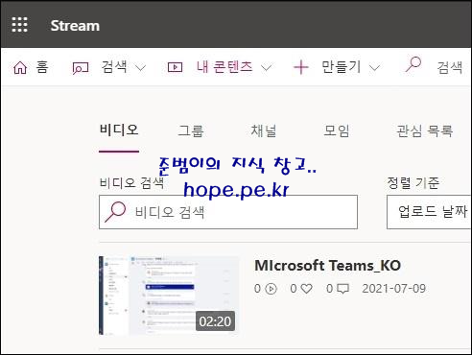Screen dimensions: 472x355
Task: Switch to the 채널 tab
Action: 264,130
